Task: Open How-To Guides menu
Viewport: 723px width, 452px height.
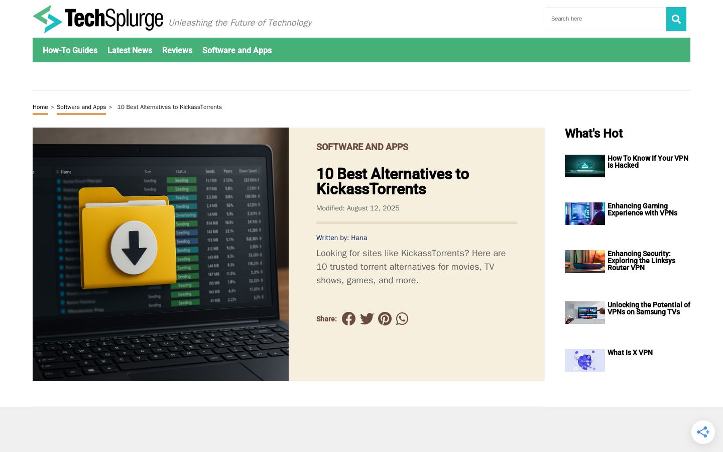Action: [x=70, y=50]
